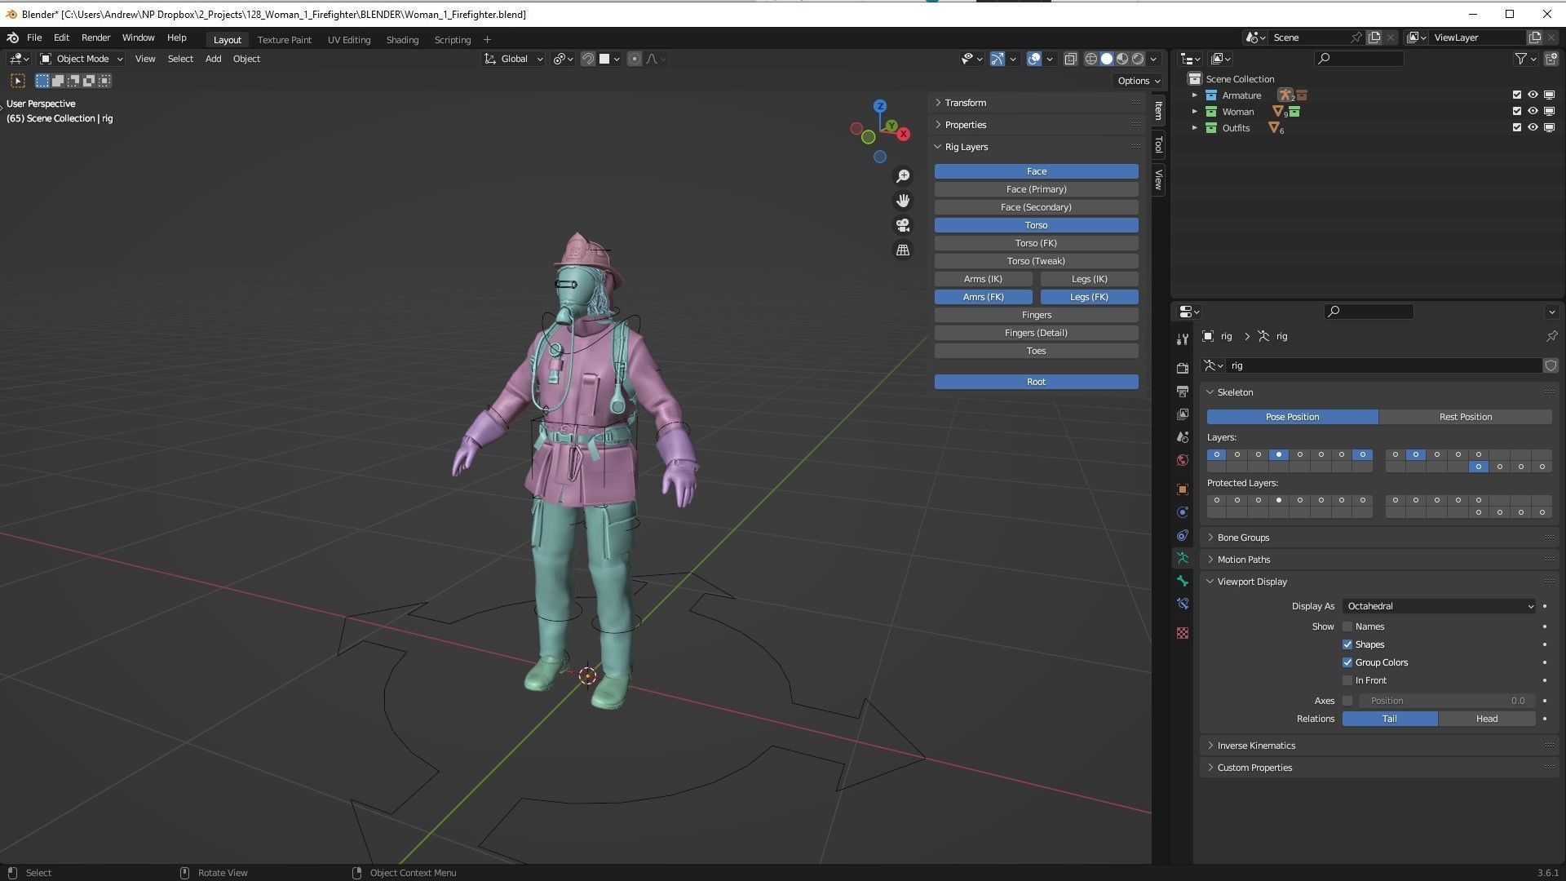
Task: Click the Blender logo menu icon
Action: click(12, 38)
